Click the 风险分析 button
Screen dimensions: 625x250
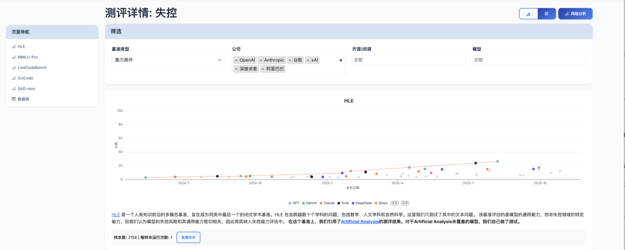[575, 13]
